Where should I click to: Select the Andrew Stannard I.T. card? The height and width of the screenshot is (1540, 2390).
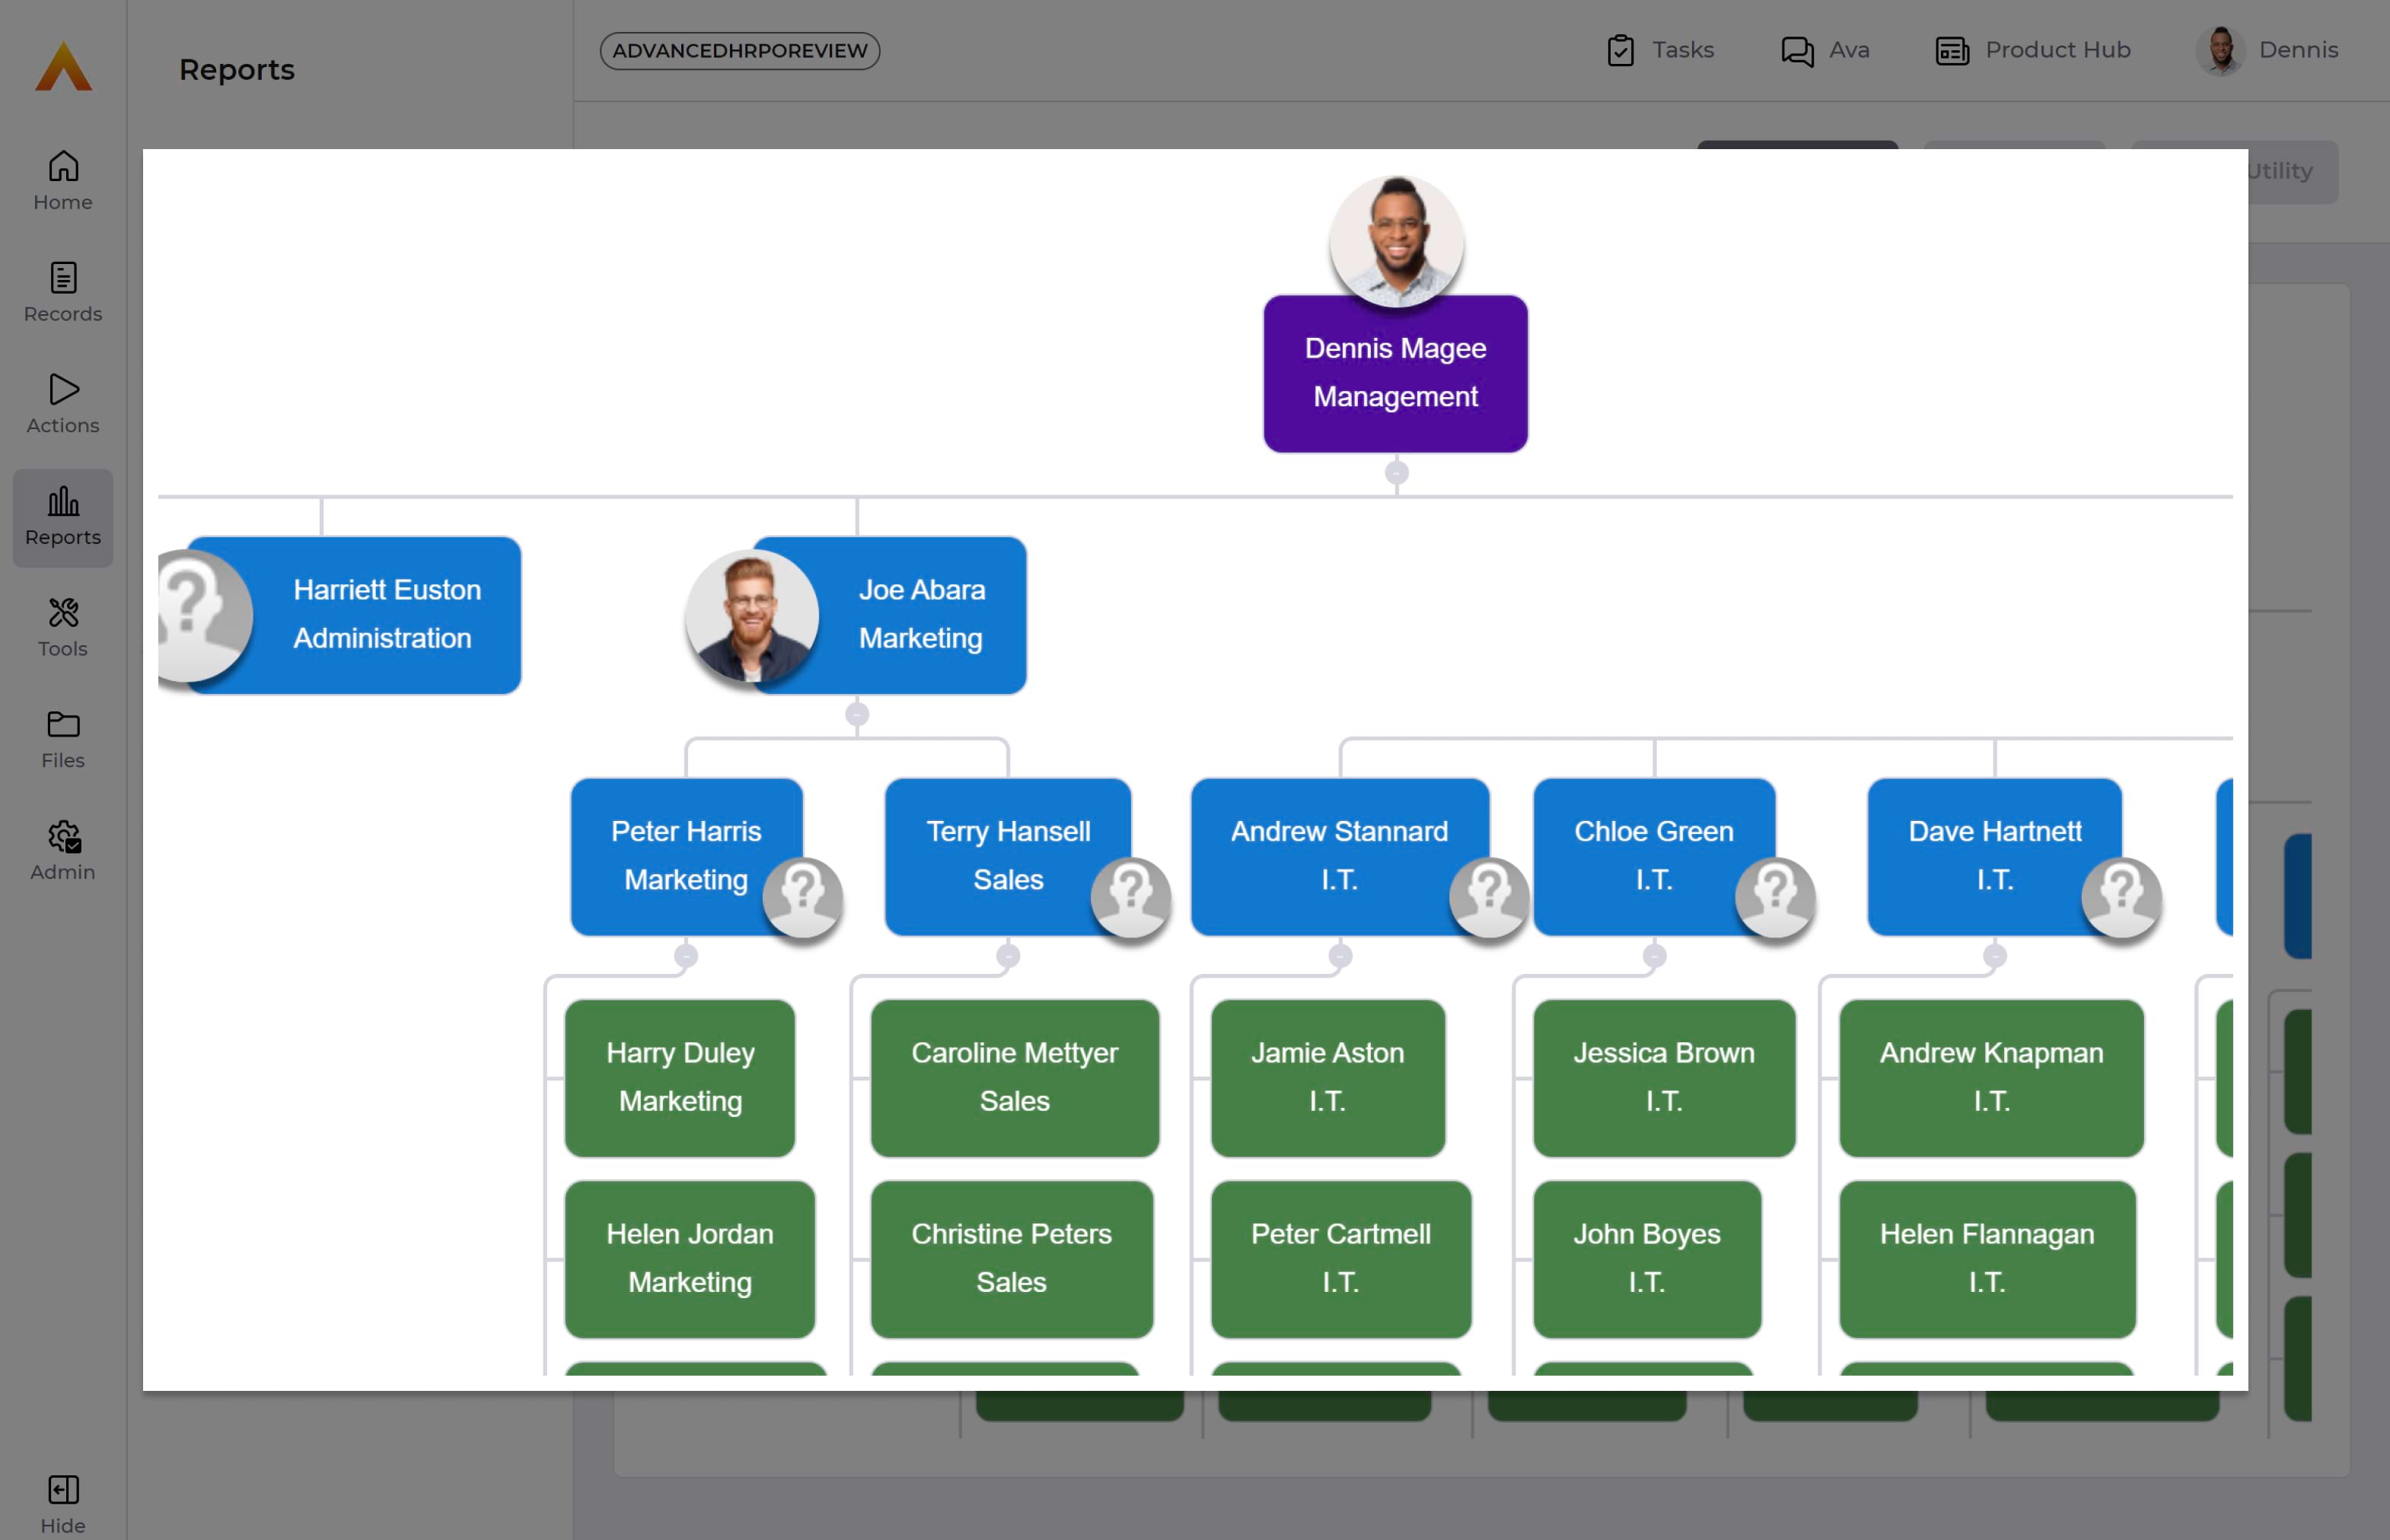(1340, 856)
